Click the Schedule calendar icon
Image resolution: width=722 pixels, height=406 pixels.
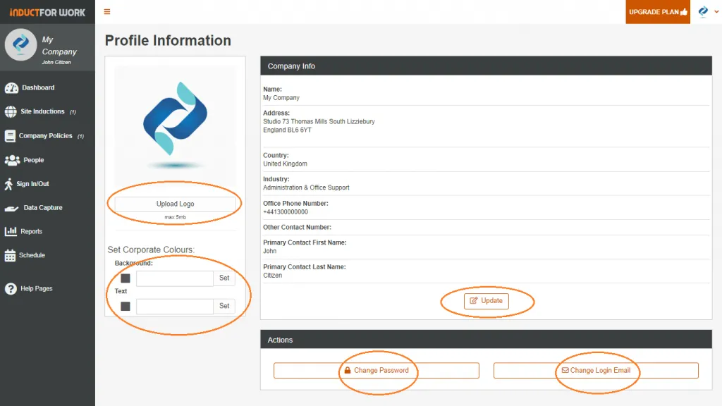[10, 255]
